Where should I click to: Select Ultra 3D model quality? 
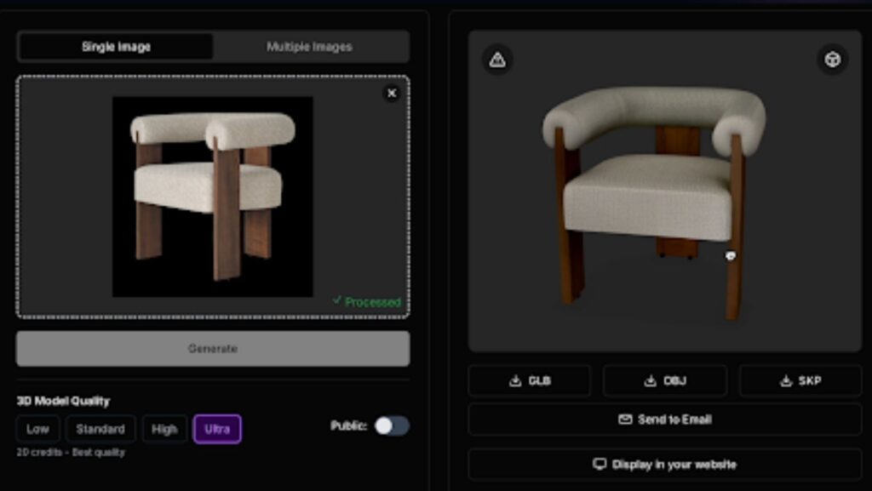(x=217, y=429)
